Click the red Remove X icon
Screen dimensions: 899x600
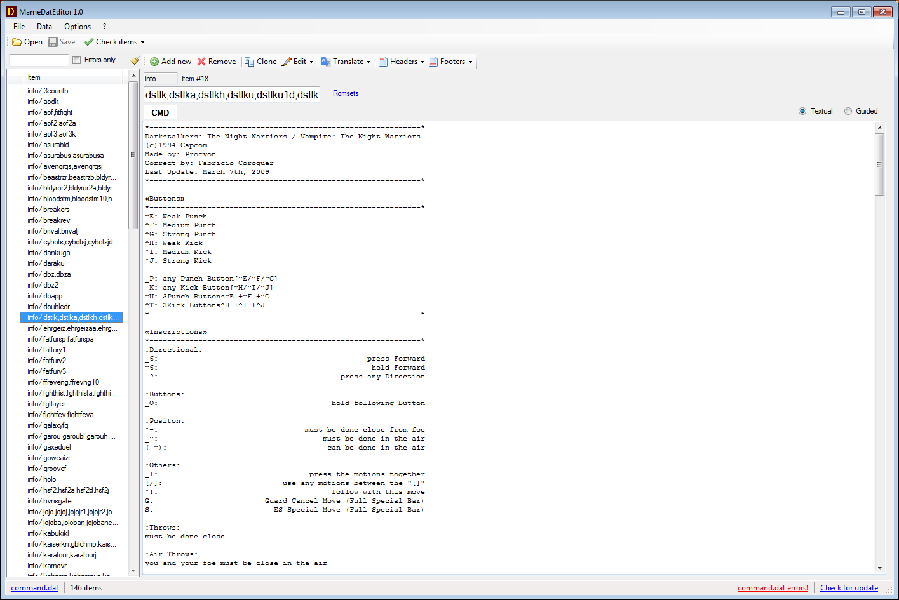click(201, 62)
